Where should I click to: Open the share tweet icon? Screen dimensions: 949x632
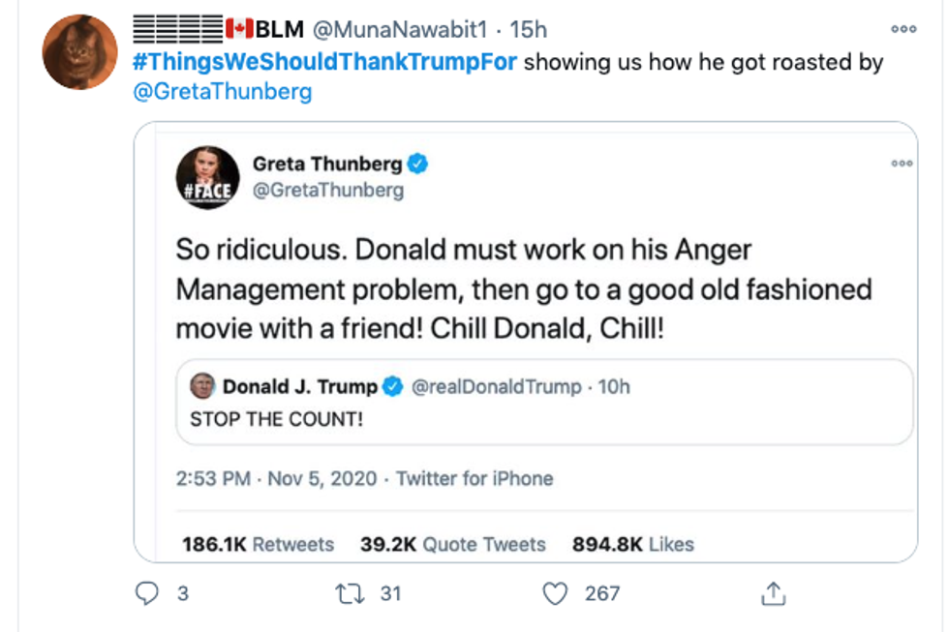coord(773,593)
